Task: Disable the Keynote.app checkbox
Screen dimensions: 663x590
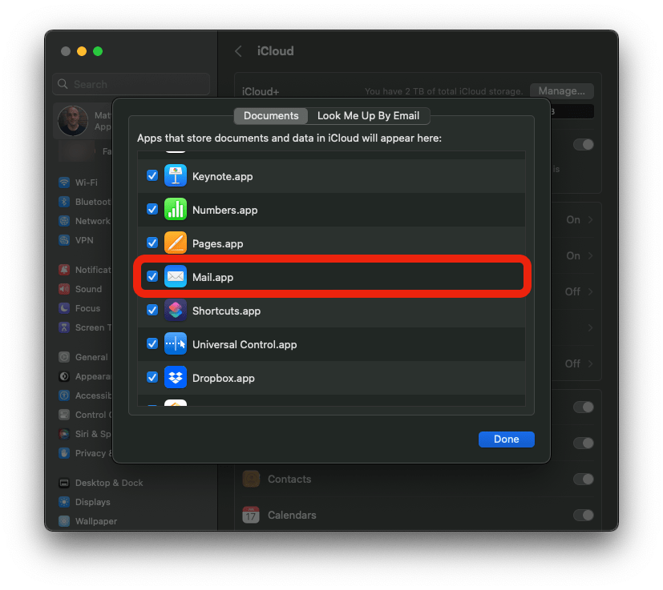Action: pos(152,176)
